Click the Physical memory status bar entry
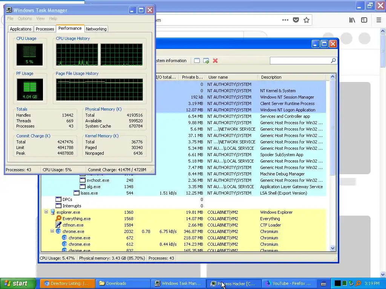386x289 pixels. [x=112, y=258]
